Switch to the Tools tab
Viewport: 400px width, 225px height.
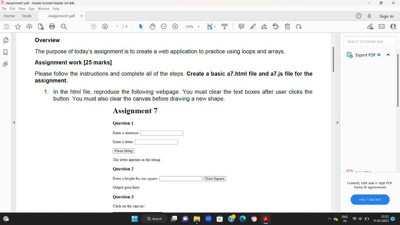(26, 16)
